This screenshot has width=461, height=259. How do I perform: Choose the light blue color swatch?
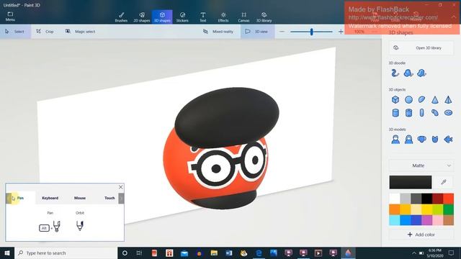pos(395,220)
